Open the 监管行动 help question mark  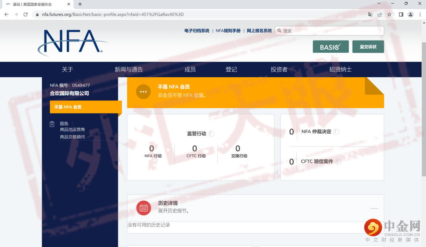coord(211,134)
